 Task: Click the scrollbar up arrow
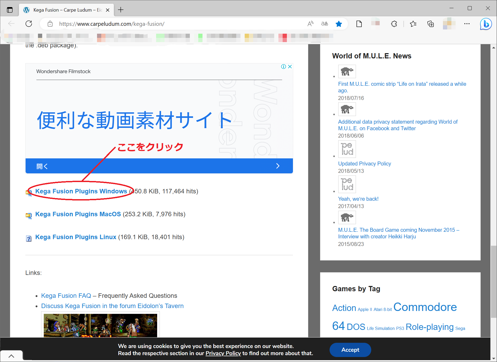pos(494,48)
